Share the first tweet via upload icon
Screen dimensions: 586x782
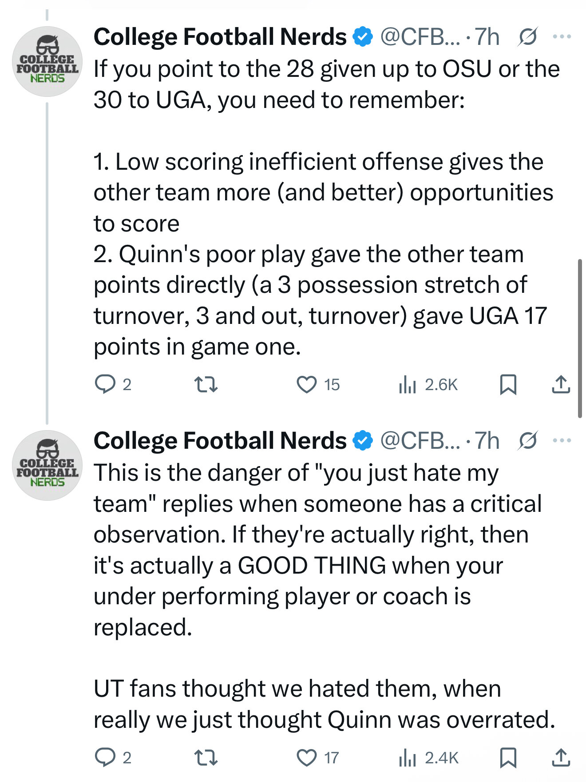(561, 384)
